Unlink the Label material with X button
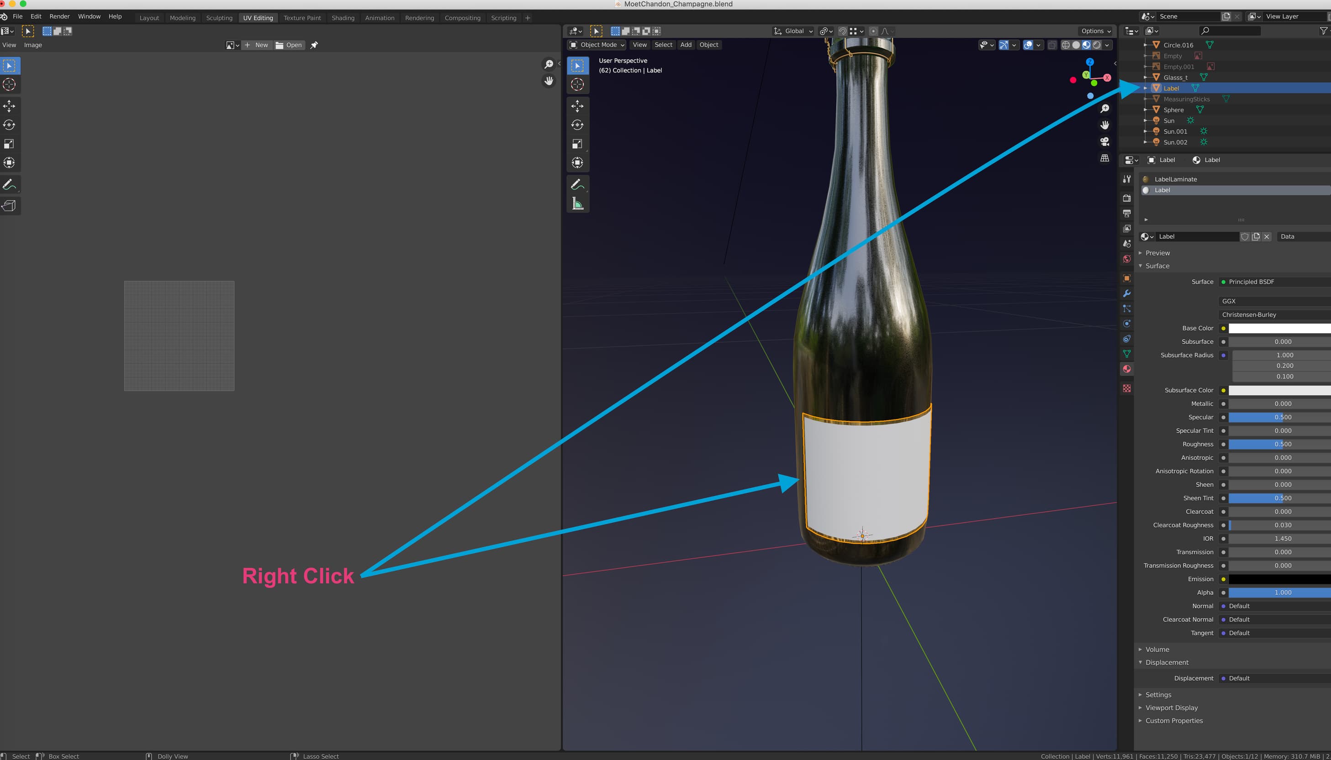 tap(1266, 236)
